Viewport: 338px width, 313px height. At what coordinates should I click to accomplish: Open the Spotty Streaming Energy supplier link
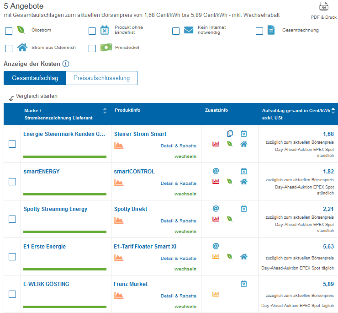55,209
